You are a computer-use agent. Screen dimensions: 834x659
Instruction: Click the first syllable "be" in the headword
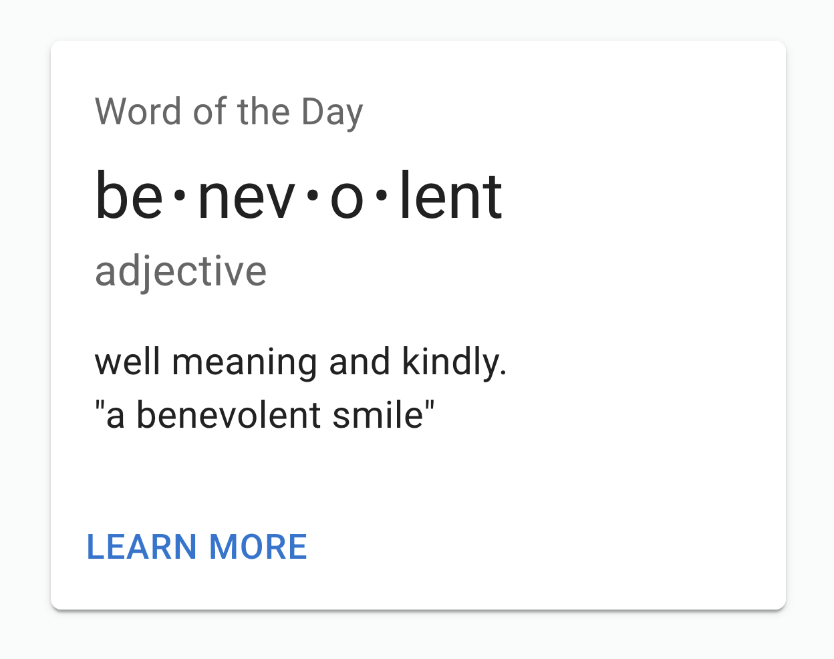[x=129, y=196]
